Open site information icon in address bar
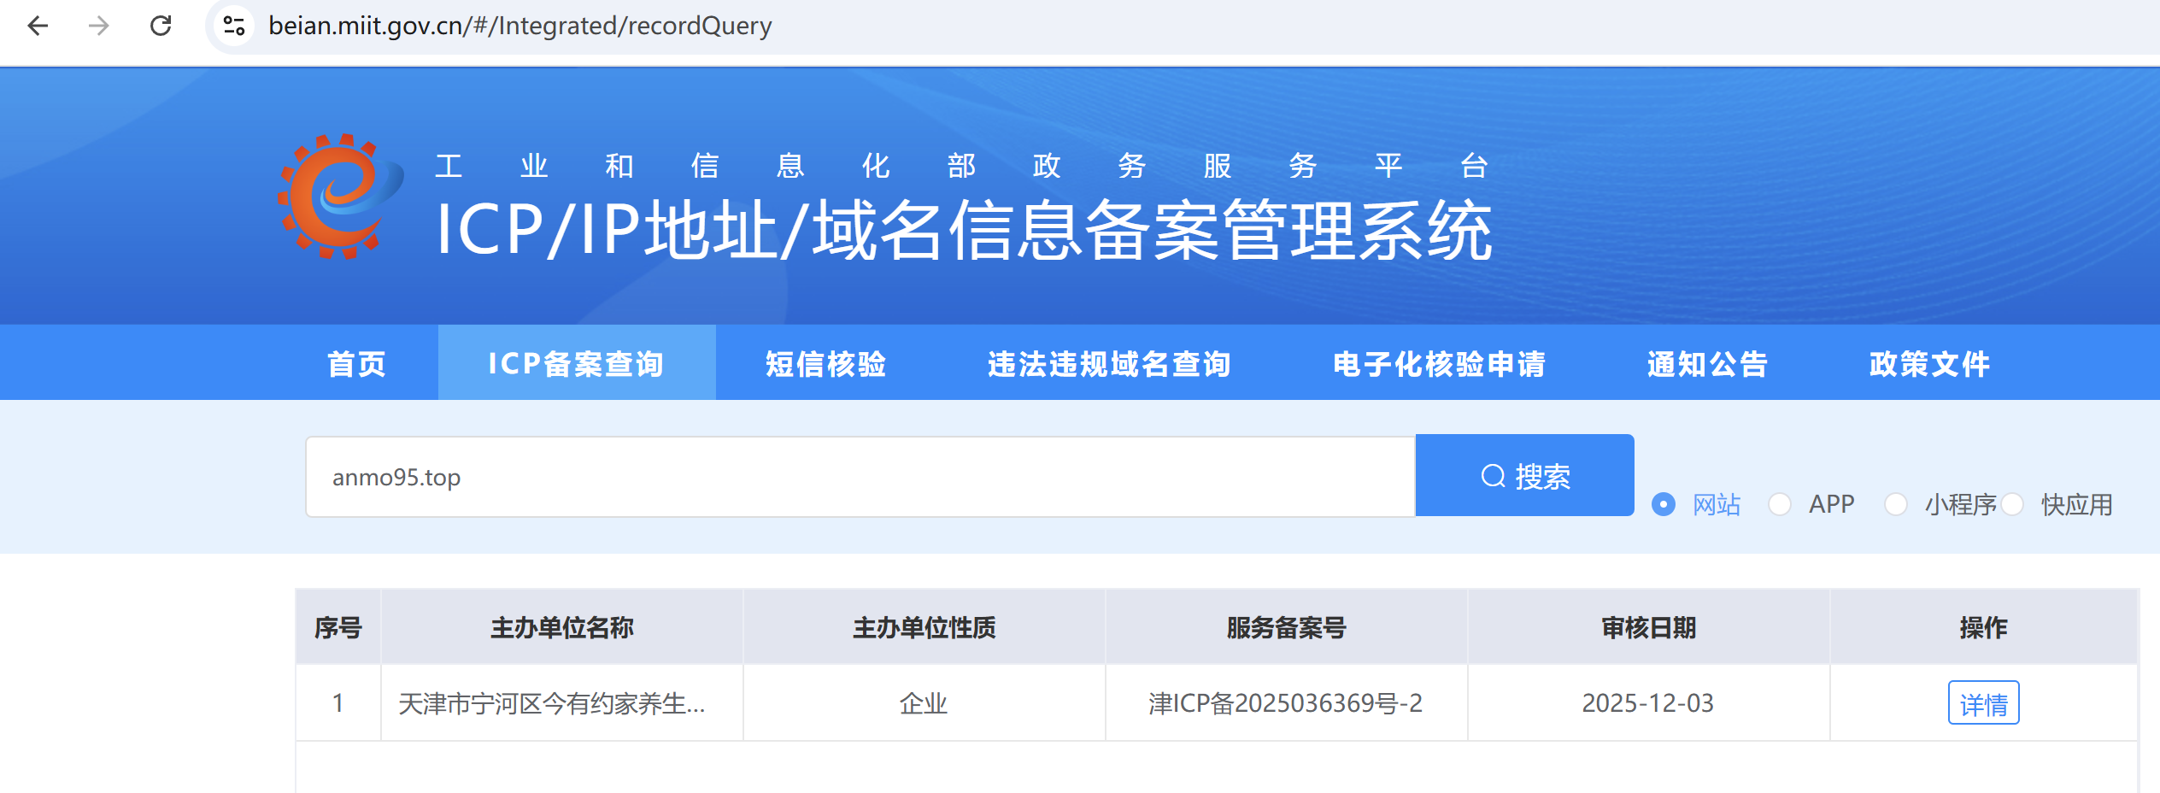This screenshot has width=2160, height=793. [x=233, y=26]
